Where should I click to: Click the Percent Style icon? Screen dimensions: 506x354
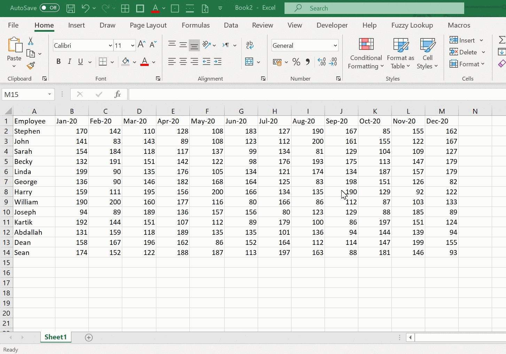point(296,62)
